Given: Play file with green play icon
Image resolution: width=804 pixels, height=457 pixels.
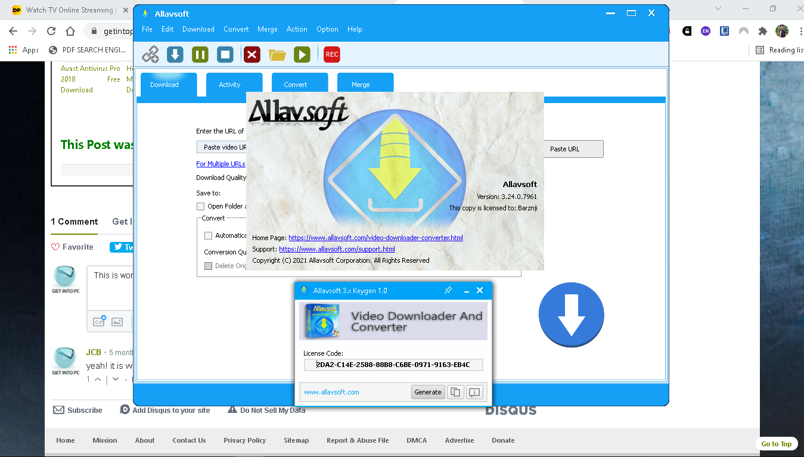Looking at the screenshot, I should [x=302, y=55].
